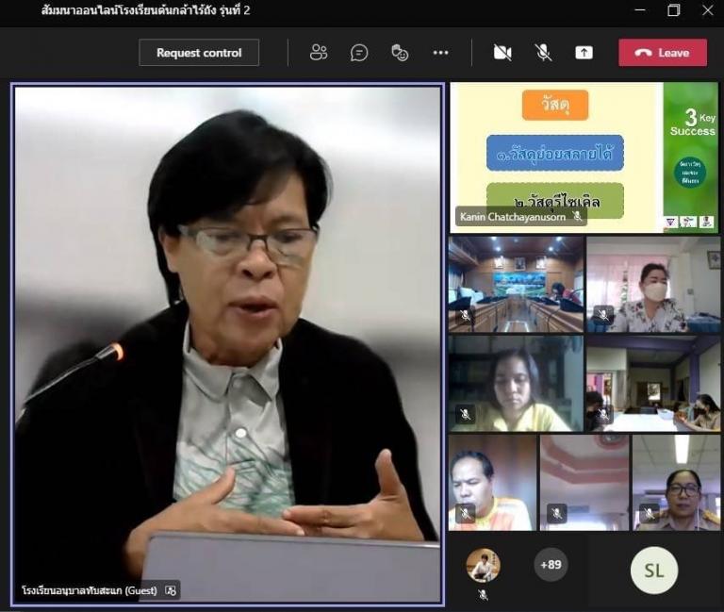The image size is (724, 612).
Task: Expand the +89 overflow participants bubble
Action: click(551, 565)
